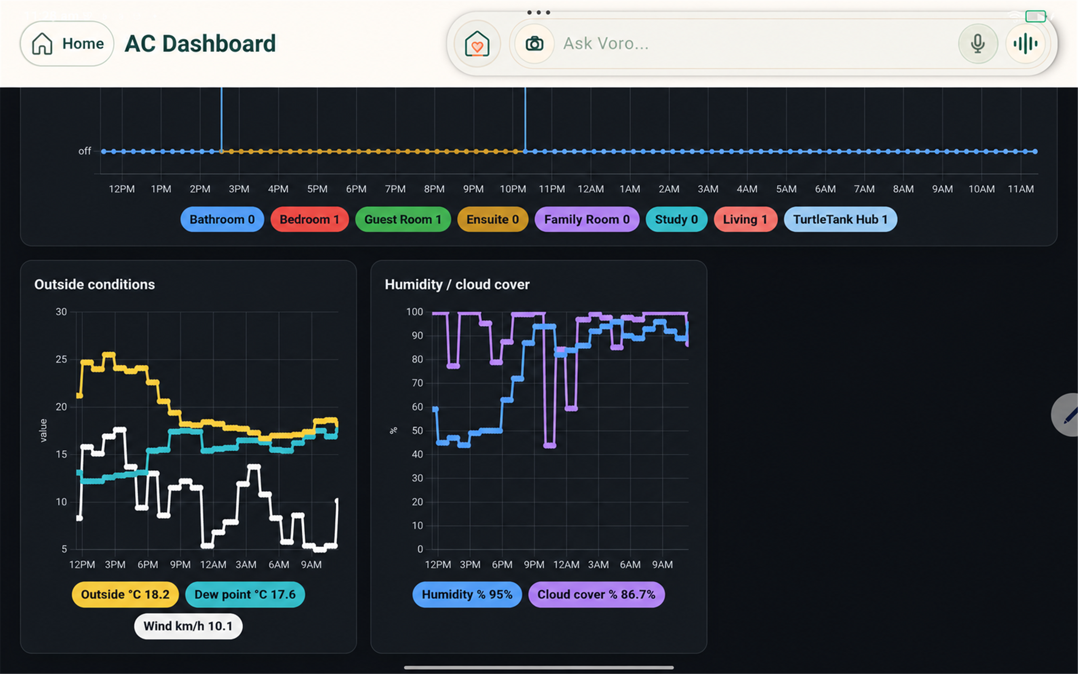Toggle the TurtleTank Hub 1 legend series
Viewport: 1078px width, 674px height.
pyautogui.click(x=840, y=219)
